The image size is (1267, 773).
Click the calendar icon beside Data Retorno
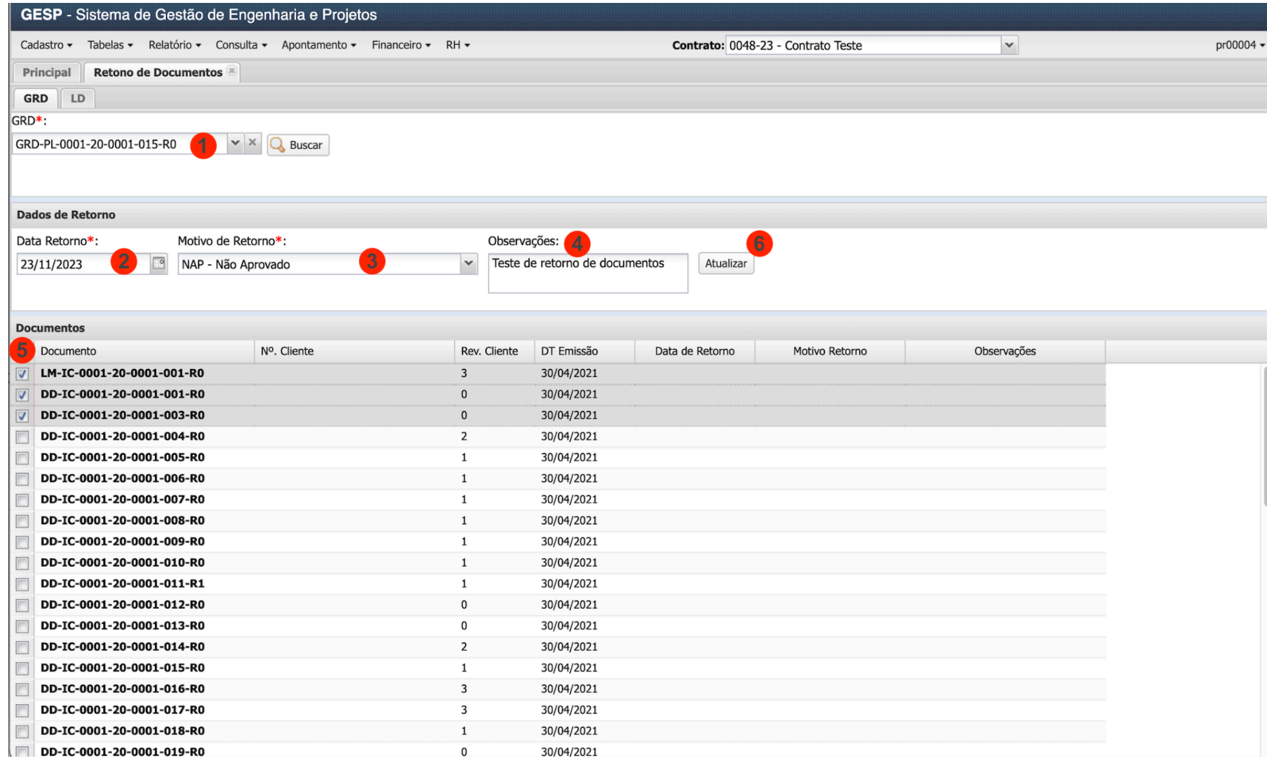[x=159, y=263]
